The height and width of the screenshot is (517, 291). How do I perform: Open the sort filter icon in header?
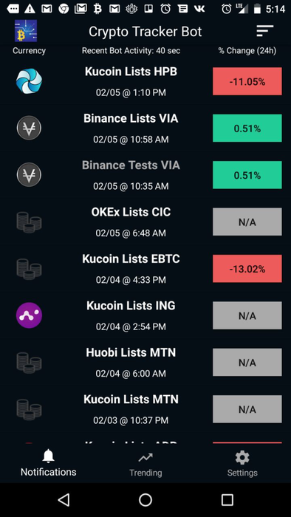(265, 31)
